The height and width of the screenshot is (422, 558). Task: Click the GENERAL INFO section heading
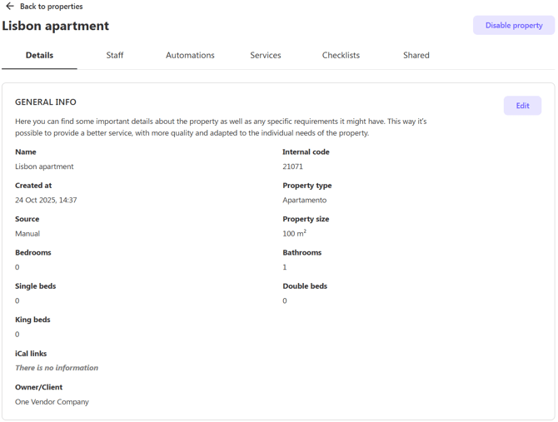[x=46, y=102]
